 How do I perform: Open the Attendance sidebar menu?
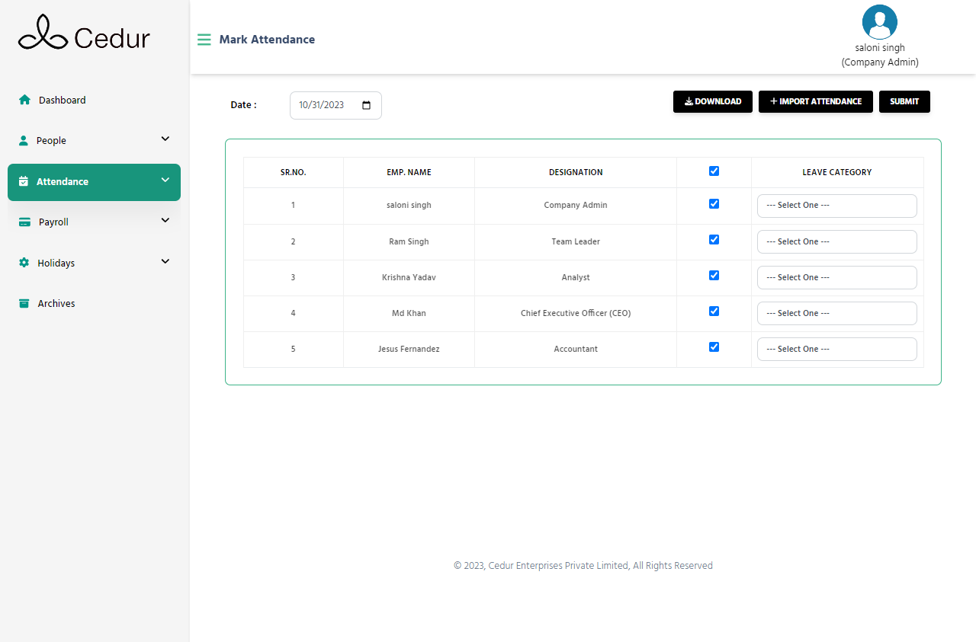[94, 182]
